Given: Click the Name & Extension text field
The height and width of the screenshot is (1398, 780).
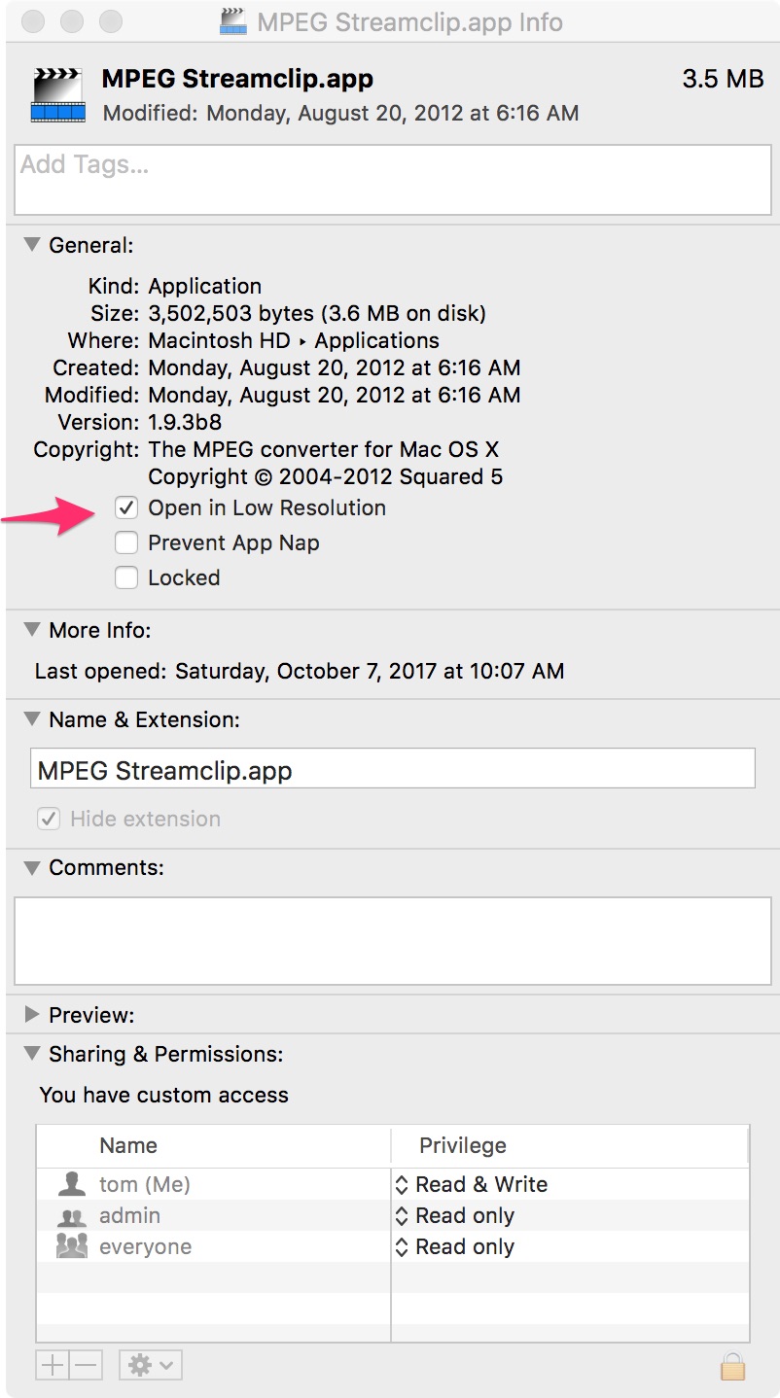Looking at the screenshot, I should 393,768.
